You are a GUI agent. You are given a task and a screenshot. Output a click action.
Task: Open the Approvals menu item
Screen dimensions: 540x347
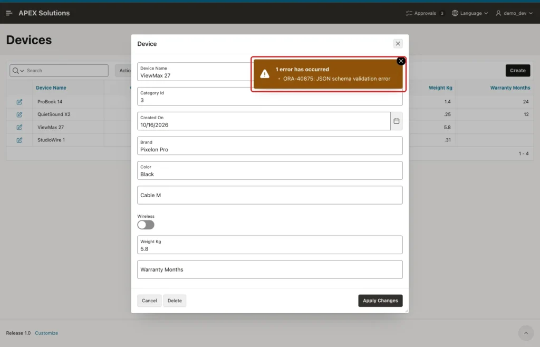pos(425,13)
